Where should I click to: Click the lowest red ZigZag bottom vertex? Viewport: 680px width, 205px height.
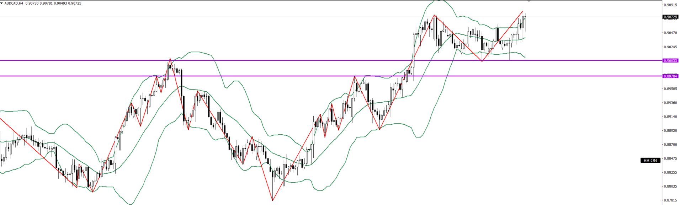click(x=272, y=200)
